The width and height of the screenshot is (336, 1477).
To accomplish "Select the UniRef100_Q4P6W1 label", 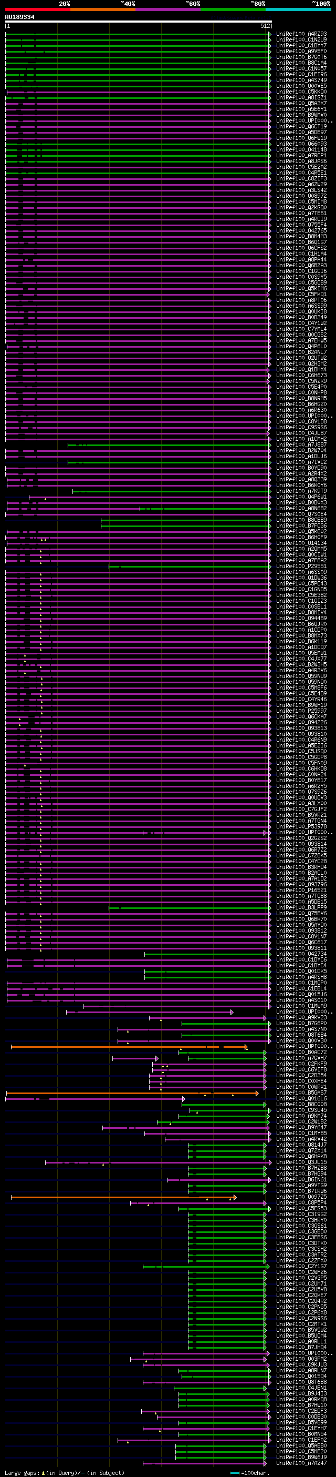I will pos(302,497).
